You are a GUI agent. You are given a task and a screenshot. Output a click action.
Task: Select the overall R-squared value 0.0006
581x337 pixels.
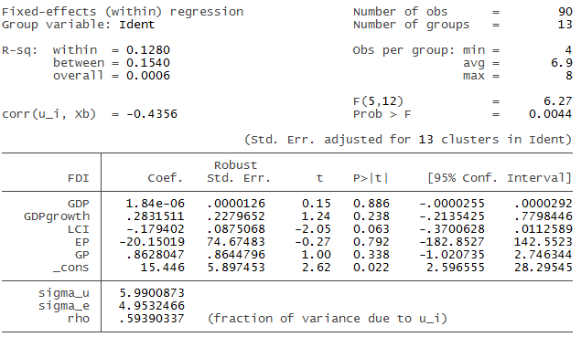(148, 76)
